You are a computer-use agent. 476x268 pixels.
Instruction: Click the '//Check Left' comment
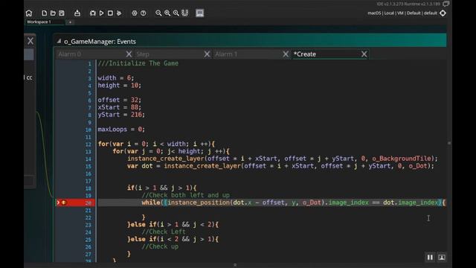164,232
